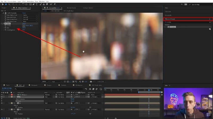213x119 pixels.
Task: Switch to the Project panel tab
Action: click(x=4, y=8)
